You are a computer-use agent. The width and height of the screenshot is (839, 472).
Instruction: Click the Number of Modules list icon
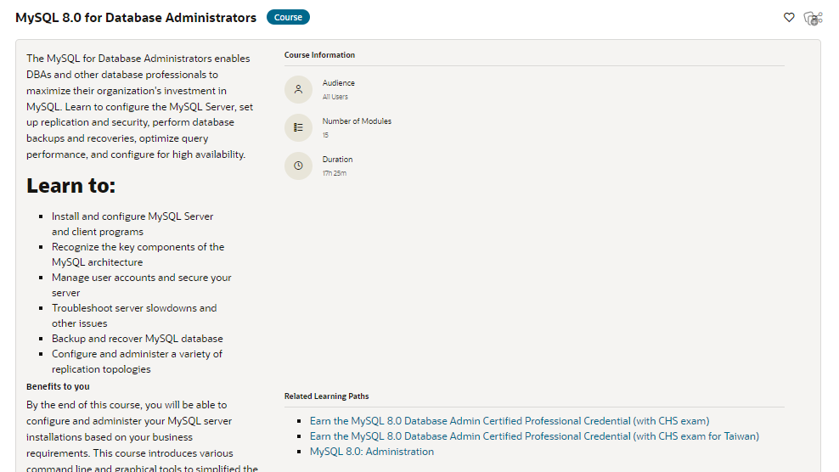point(298,127)
